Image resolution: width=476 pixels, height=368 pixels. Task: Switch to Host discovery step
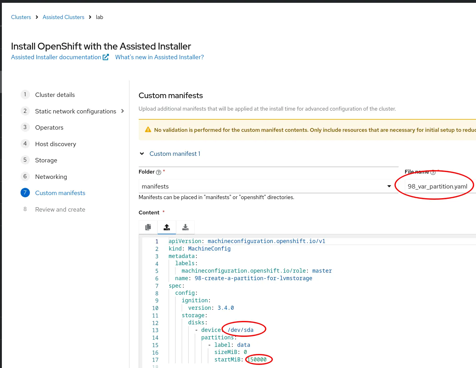56,144
